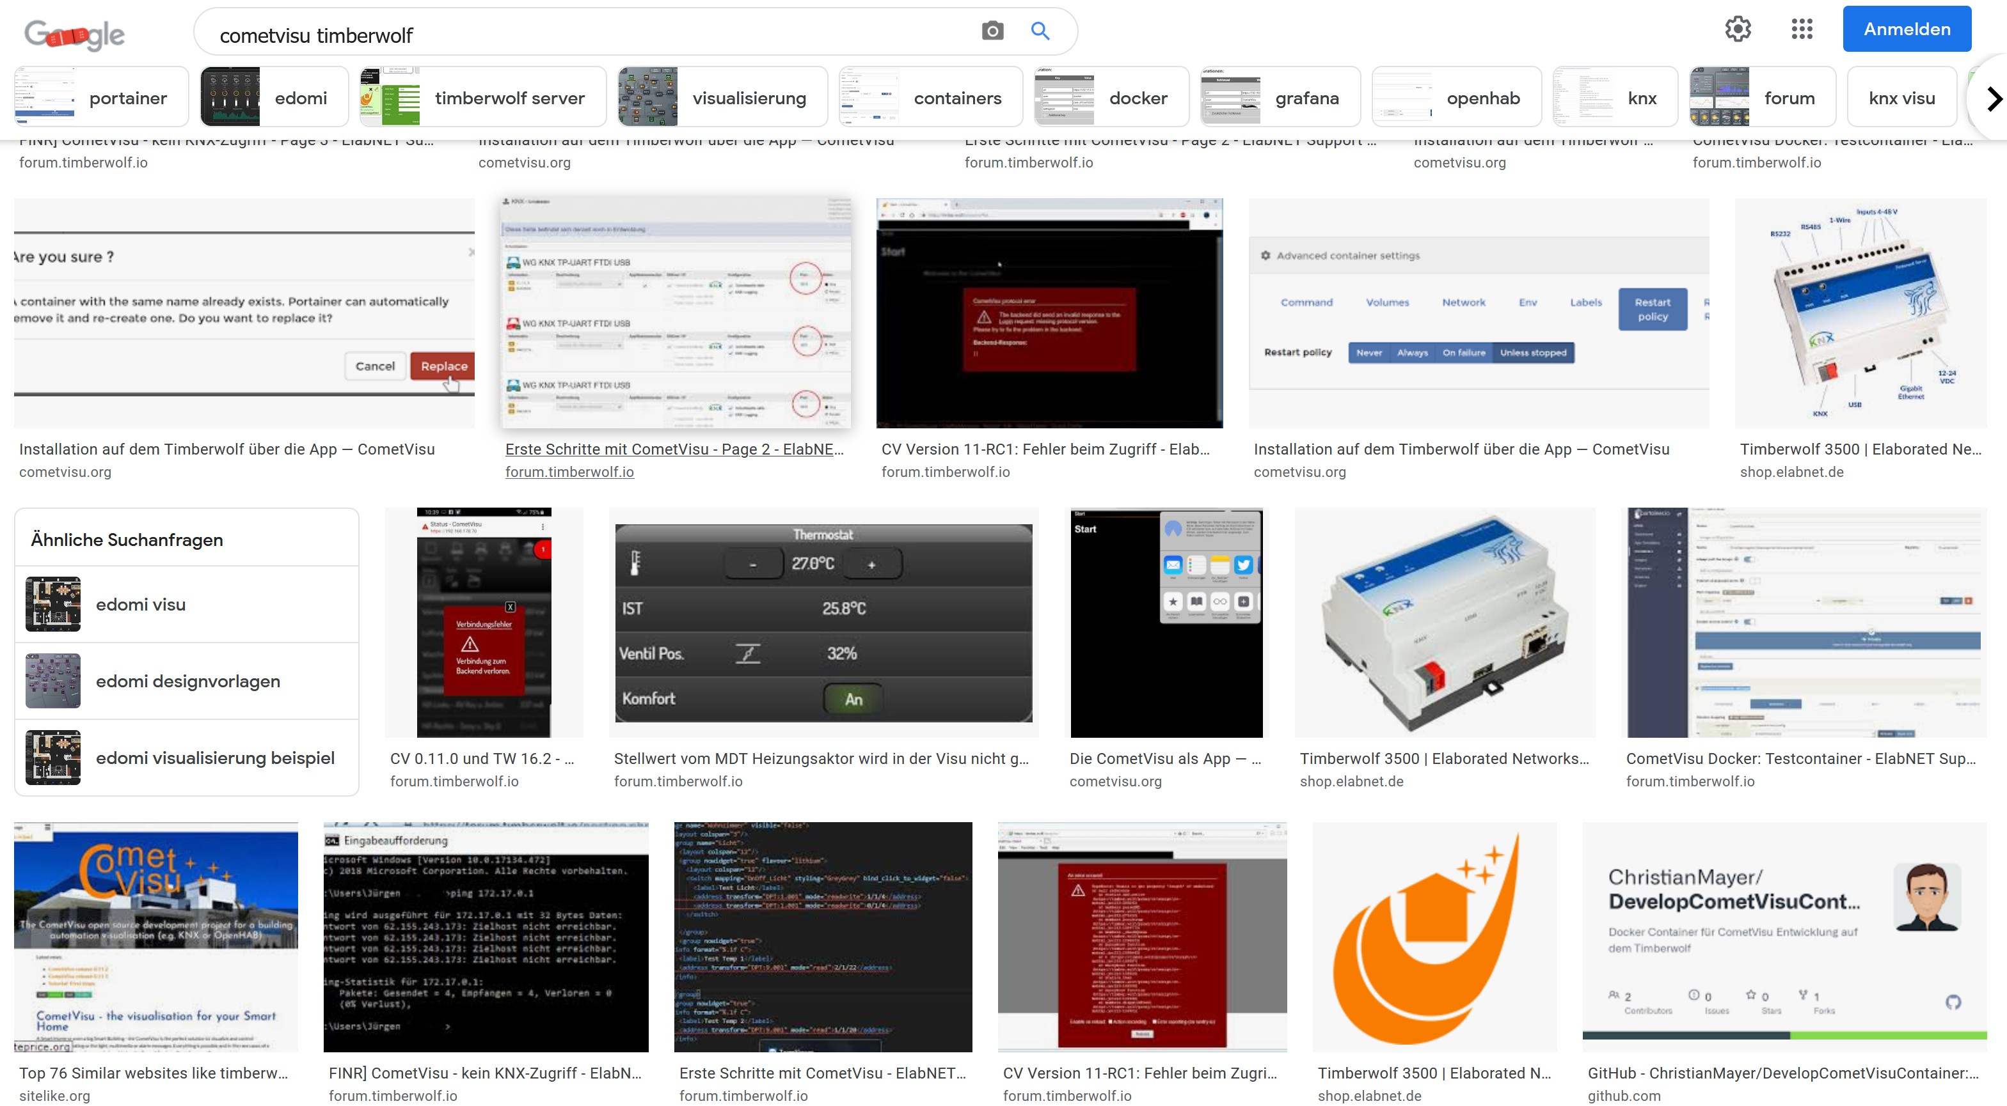Screen dimensions: 2007x1106
Task: Click the search by image camera icon
Action: pyautogui.click(x=992, y=31)
